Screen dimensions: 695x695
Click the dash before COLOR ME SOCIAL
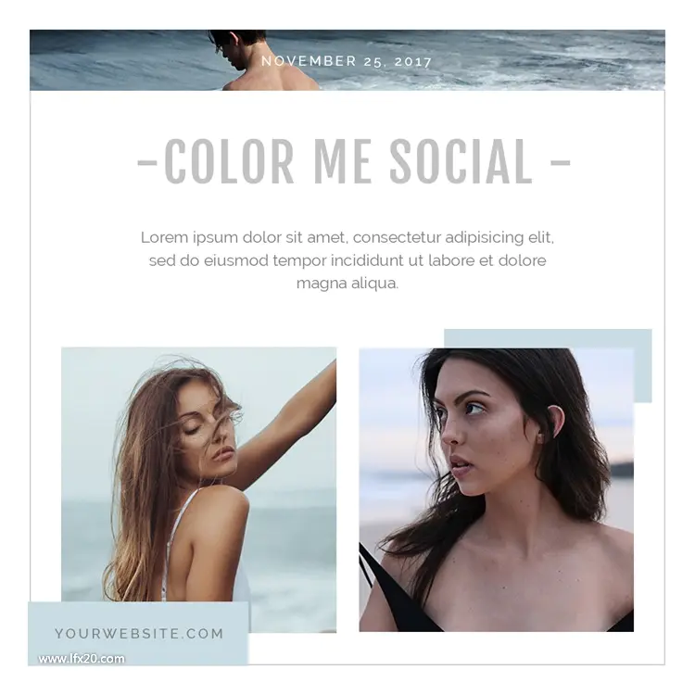coord(147,163)
